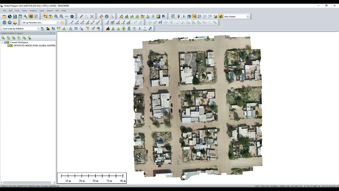The image size is (339, 191).
Task: Click the Zoom In magnifier icon
Action: click(x=56, y=16)
